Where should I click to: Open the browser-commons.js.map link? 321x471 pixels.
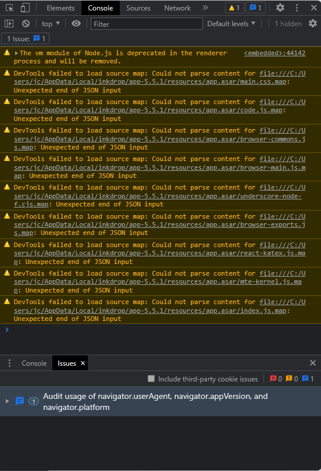point(159,139)
